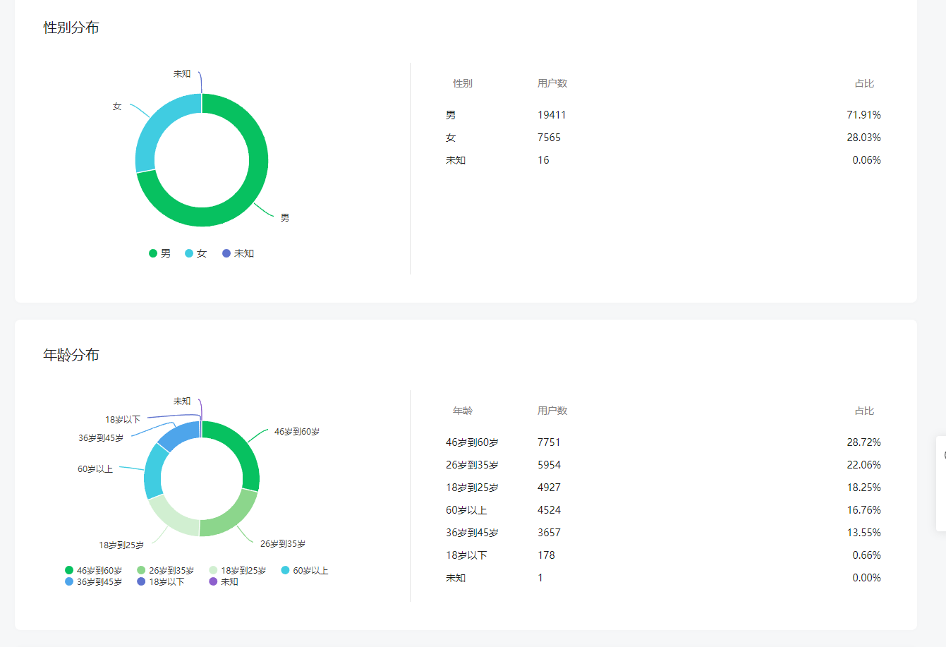This screenshot has height=647, width=946.
Task: Select the 46岁到60岁 row label in age table
Action: click(472, 442)
